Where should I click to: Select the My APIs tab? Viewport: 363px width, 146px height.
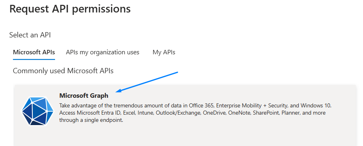click(x=164, y=52)
